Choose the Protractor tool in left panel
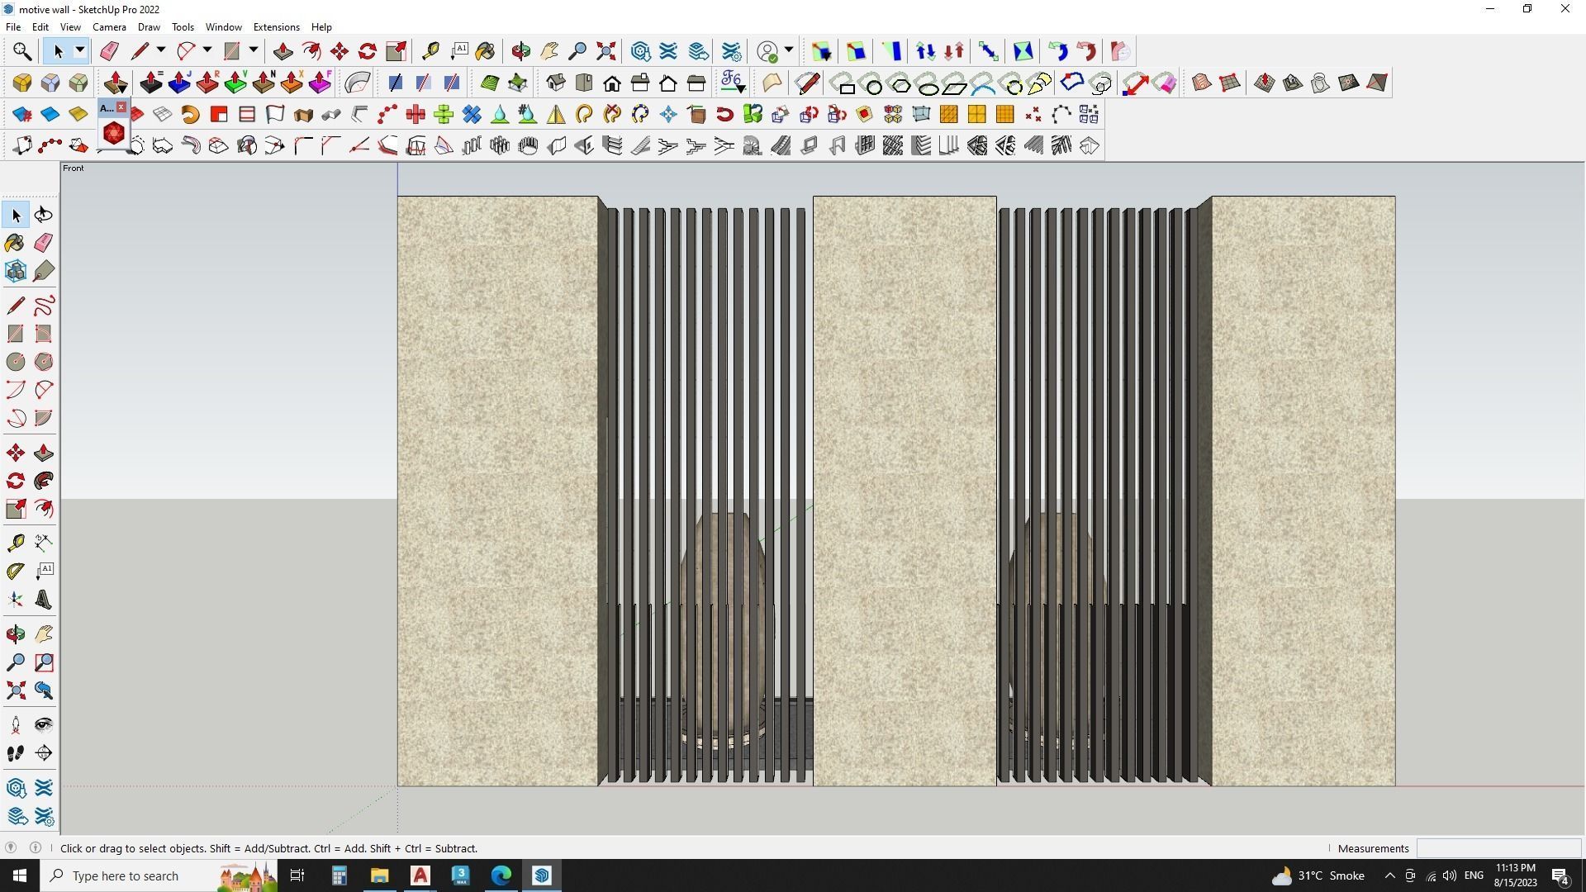This screenshot has width=1586, height=892. (x=16, y=571)
